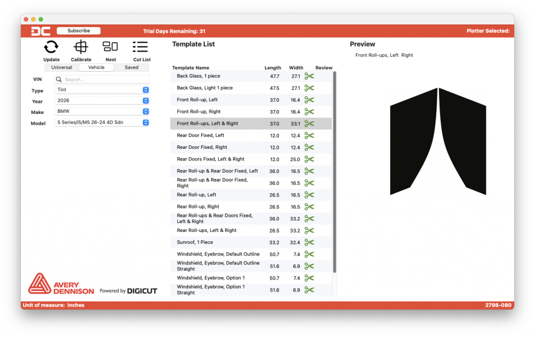Image resolution: width=535 pixels, height=337 pixels.
Task: Click the VIN search field
Action: (x=104, y=79)
